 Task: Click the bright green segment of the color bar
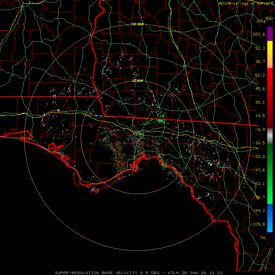[x=270, y=174]
